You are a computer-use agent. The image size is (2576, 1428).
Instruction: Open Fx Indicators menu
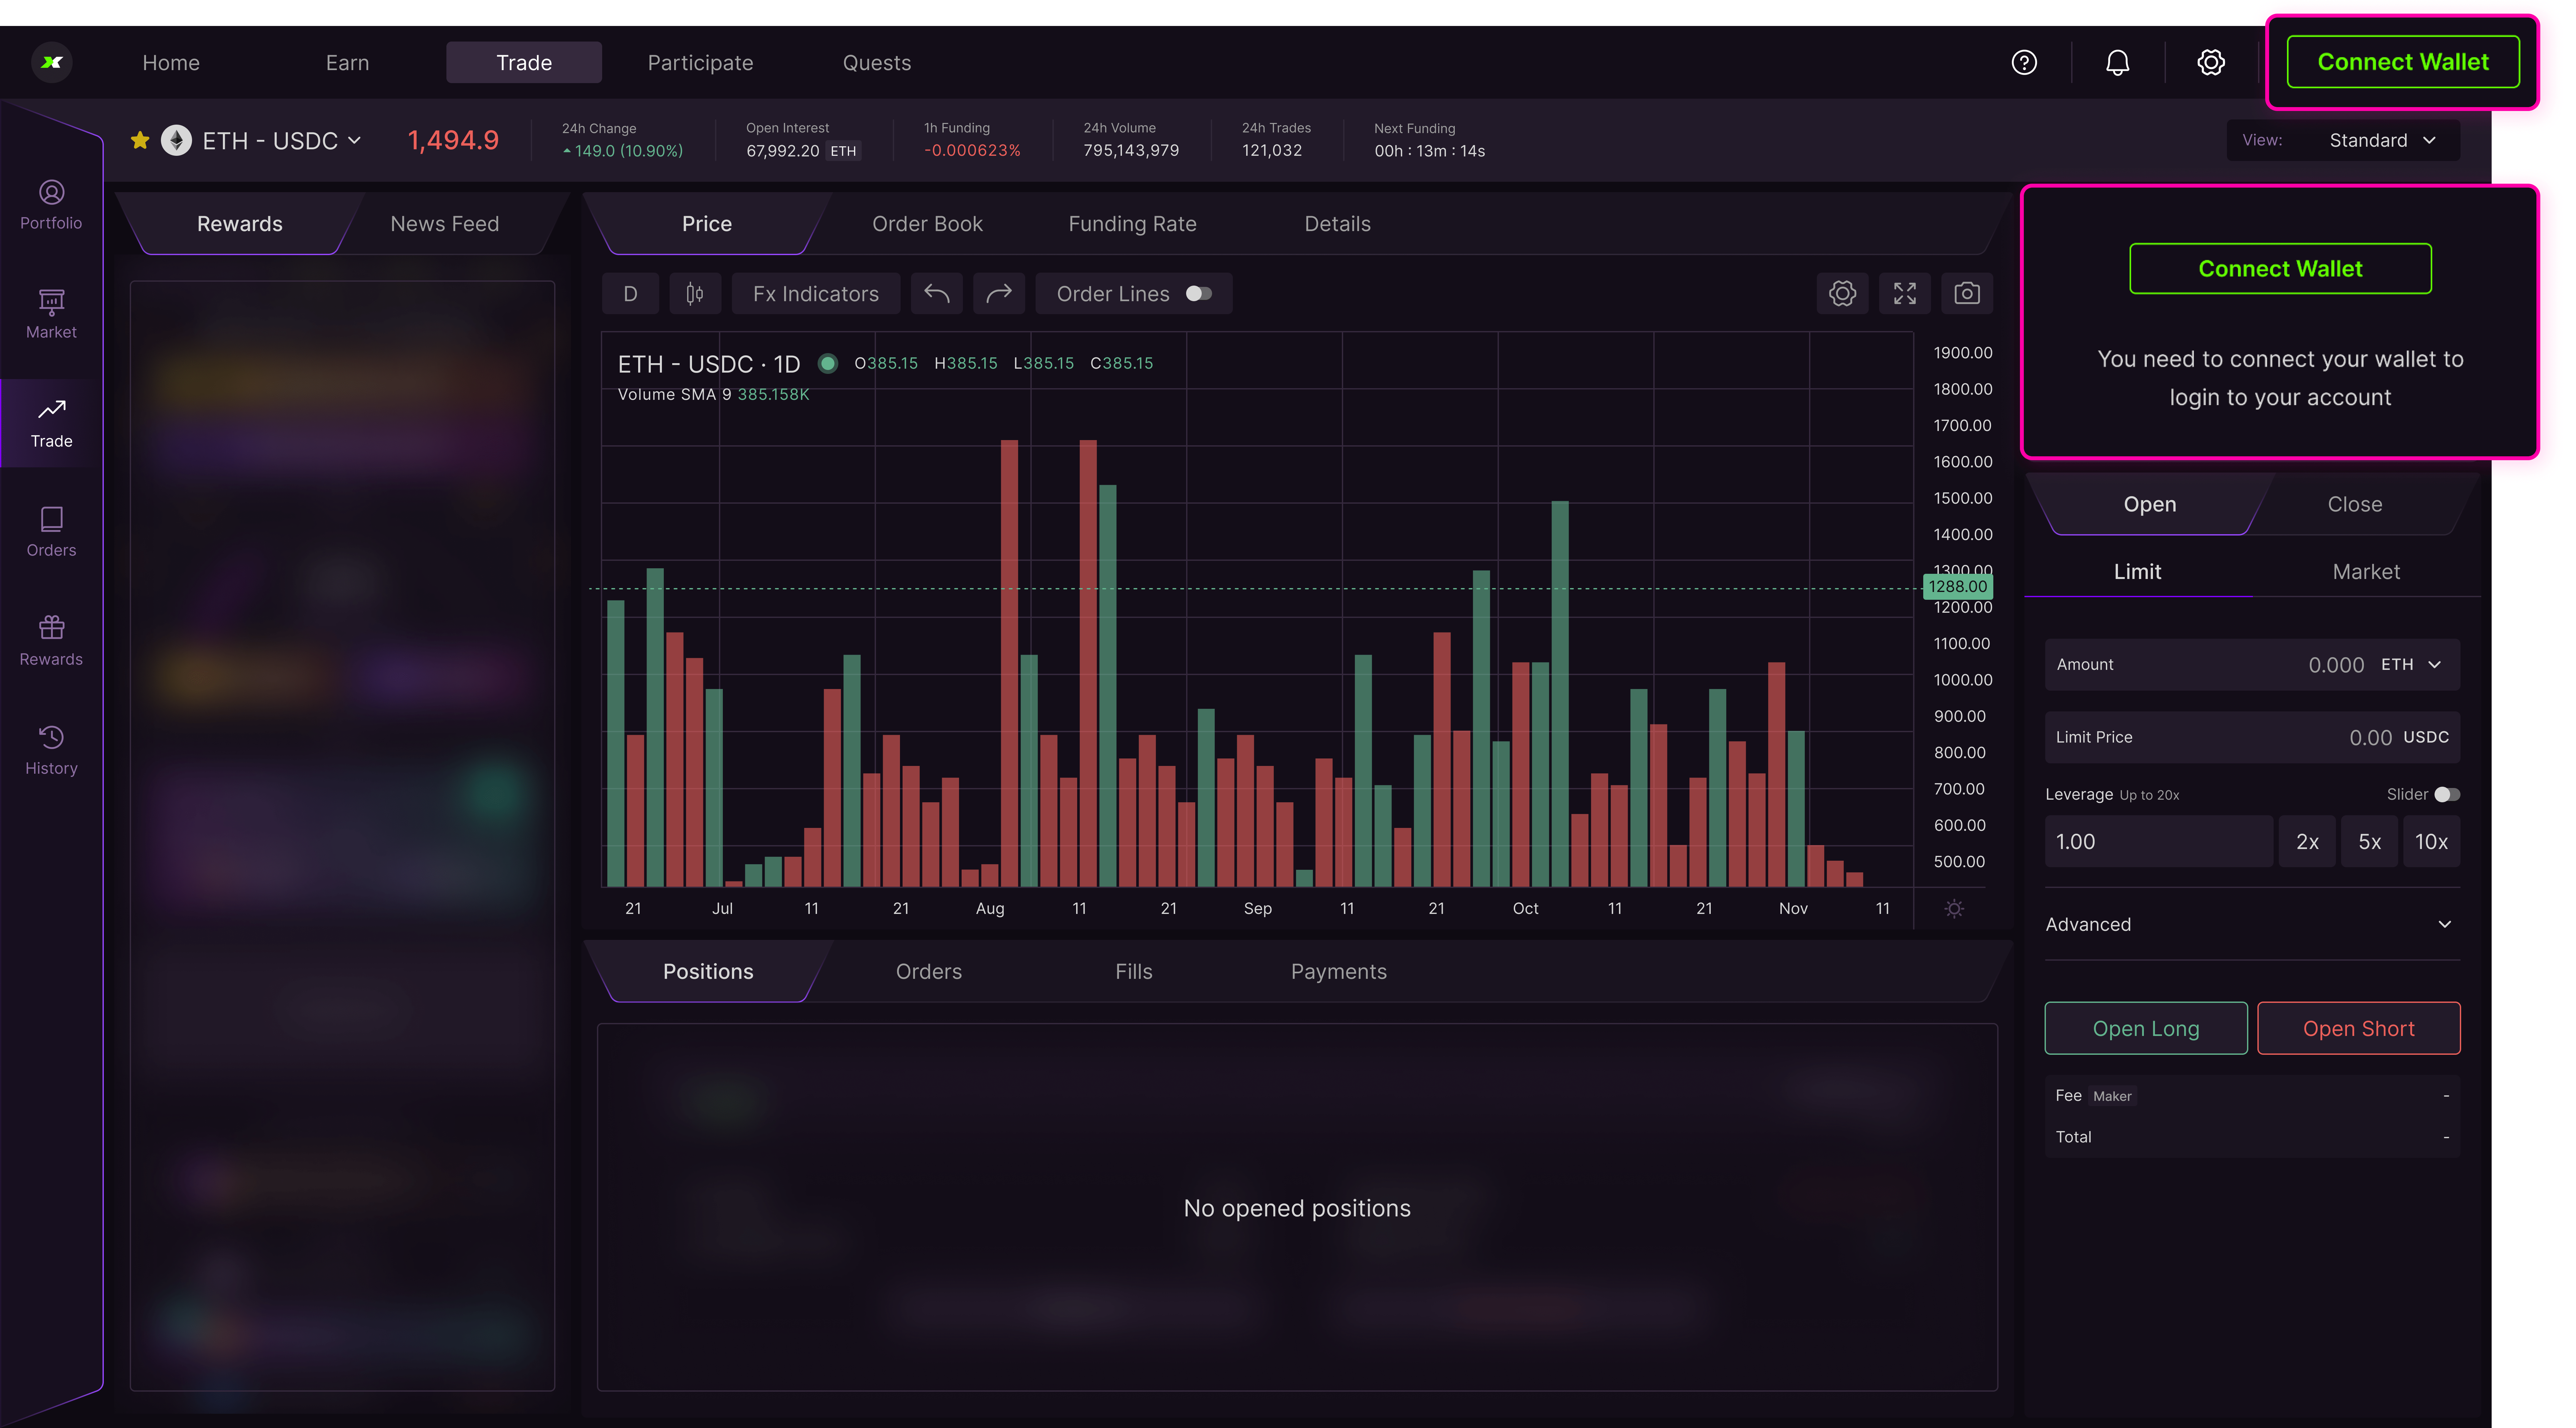tap(816, 294)
